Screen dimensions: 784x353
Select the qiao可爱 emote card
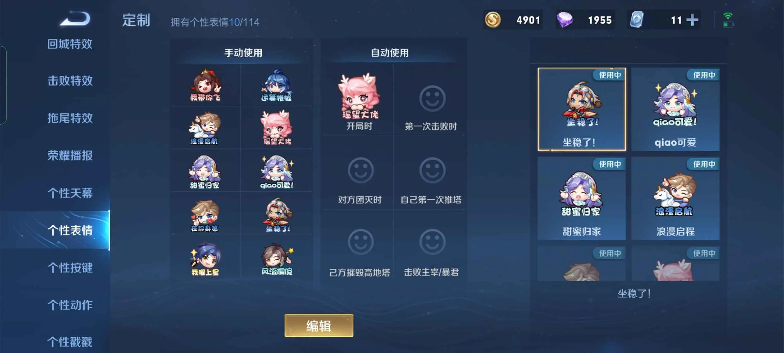click(x=675, y=109)
